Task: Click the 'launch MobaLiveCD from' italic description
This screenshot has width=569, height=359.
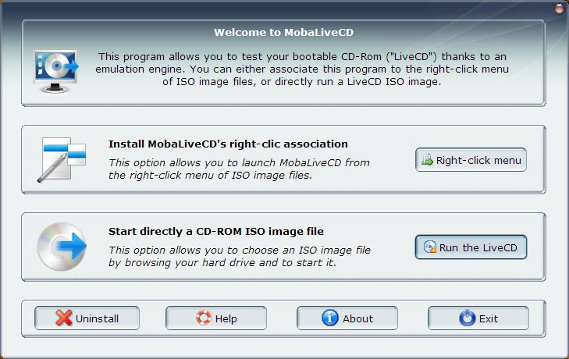Action: coord(239,169)
